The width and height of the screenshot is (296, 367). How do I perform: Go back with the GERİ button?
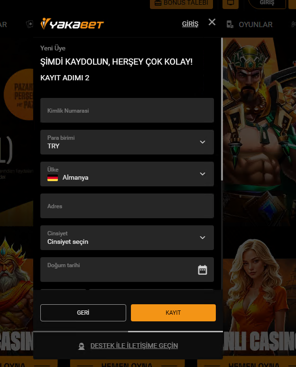click(83, 313)
